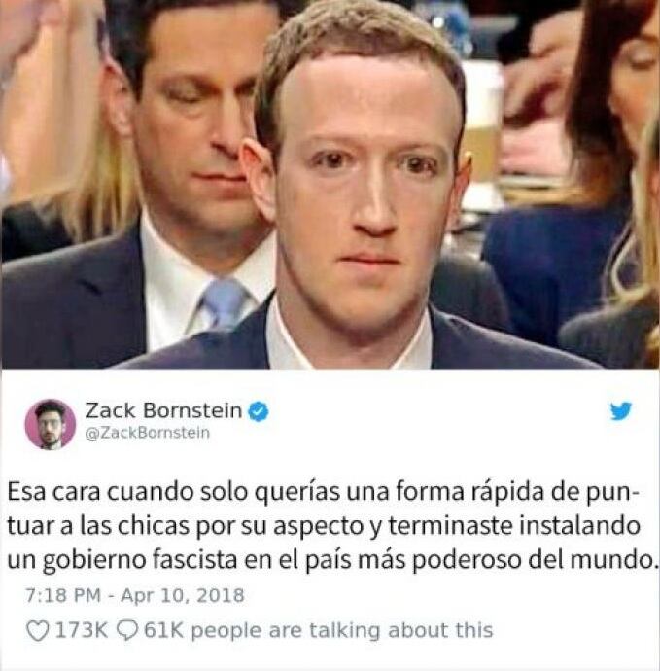Screen dimensions: 660x671
Task: Click the light blue necktie in the photo
Action: point(224,302)
